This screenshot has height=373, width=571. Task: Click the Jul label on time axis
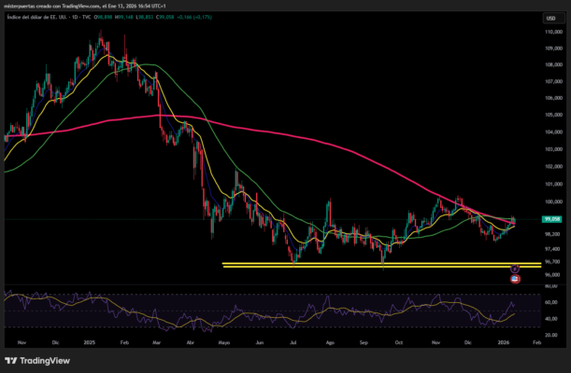[293, 342]
